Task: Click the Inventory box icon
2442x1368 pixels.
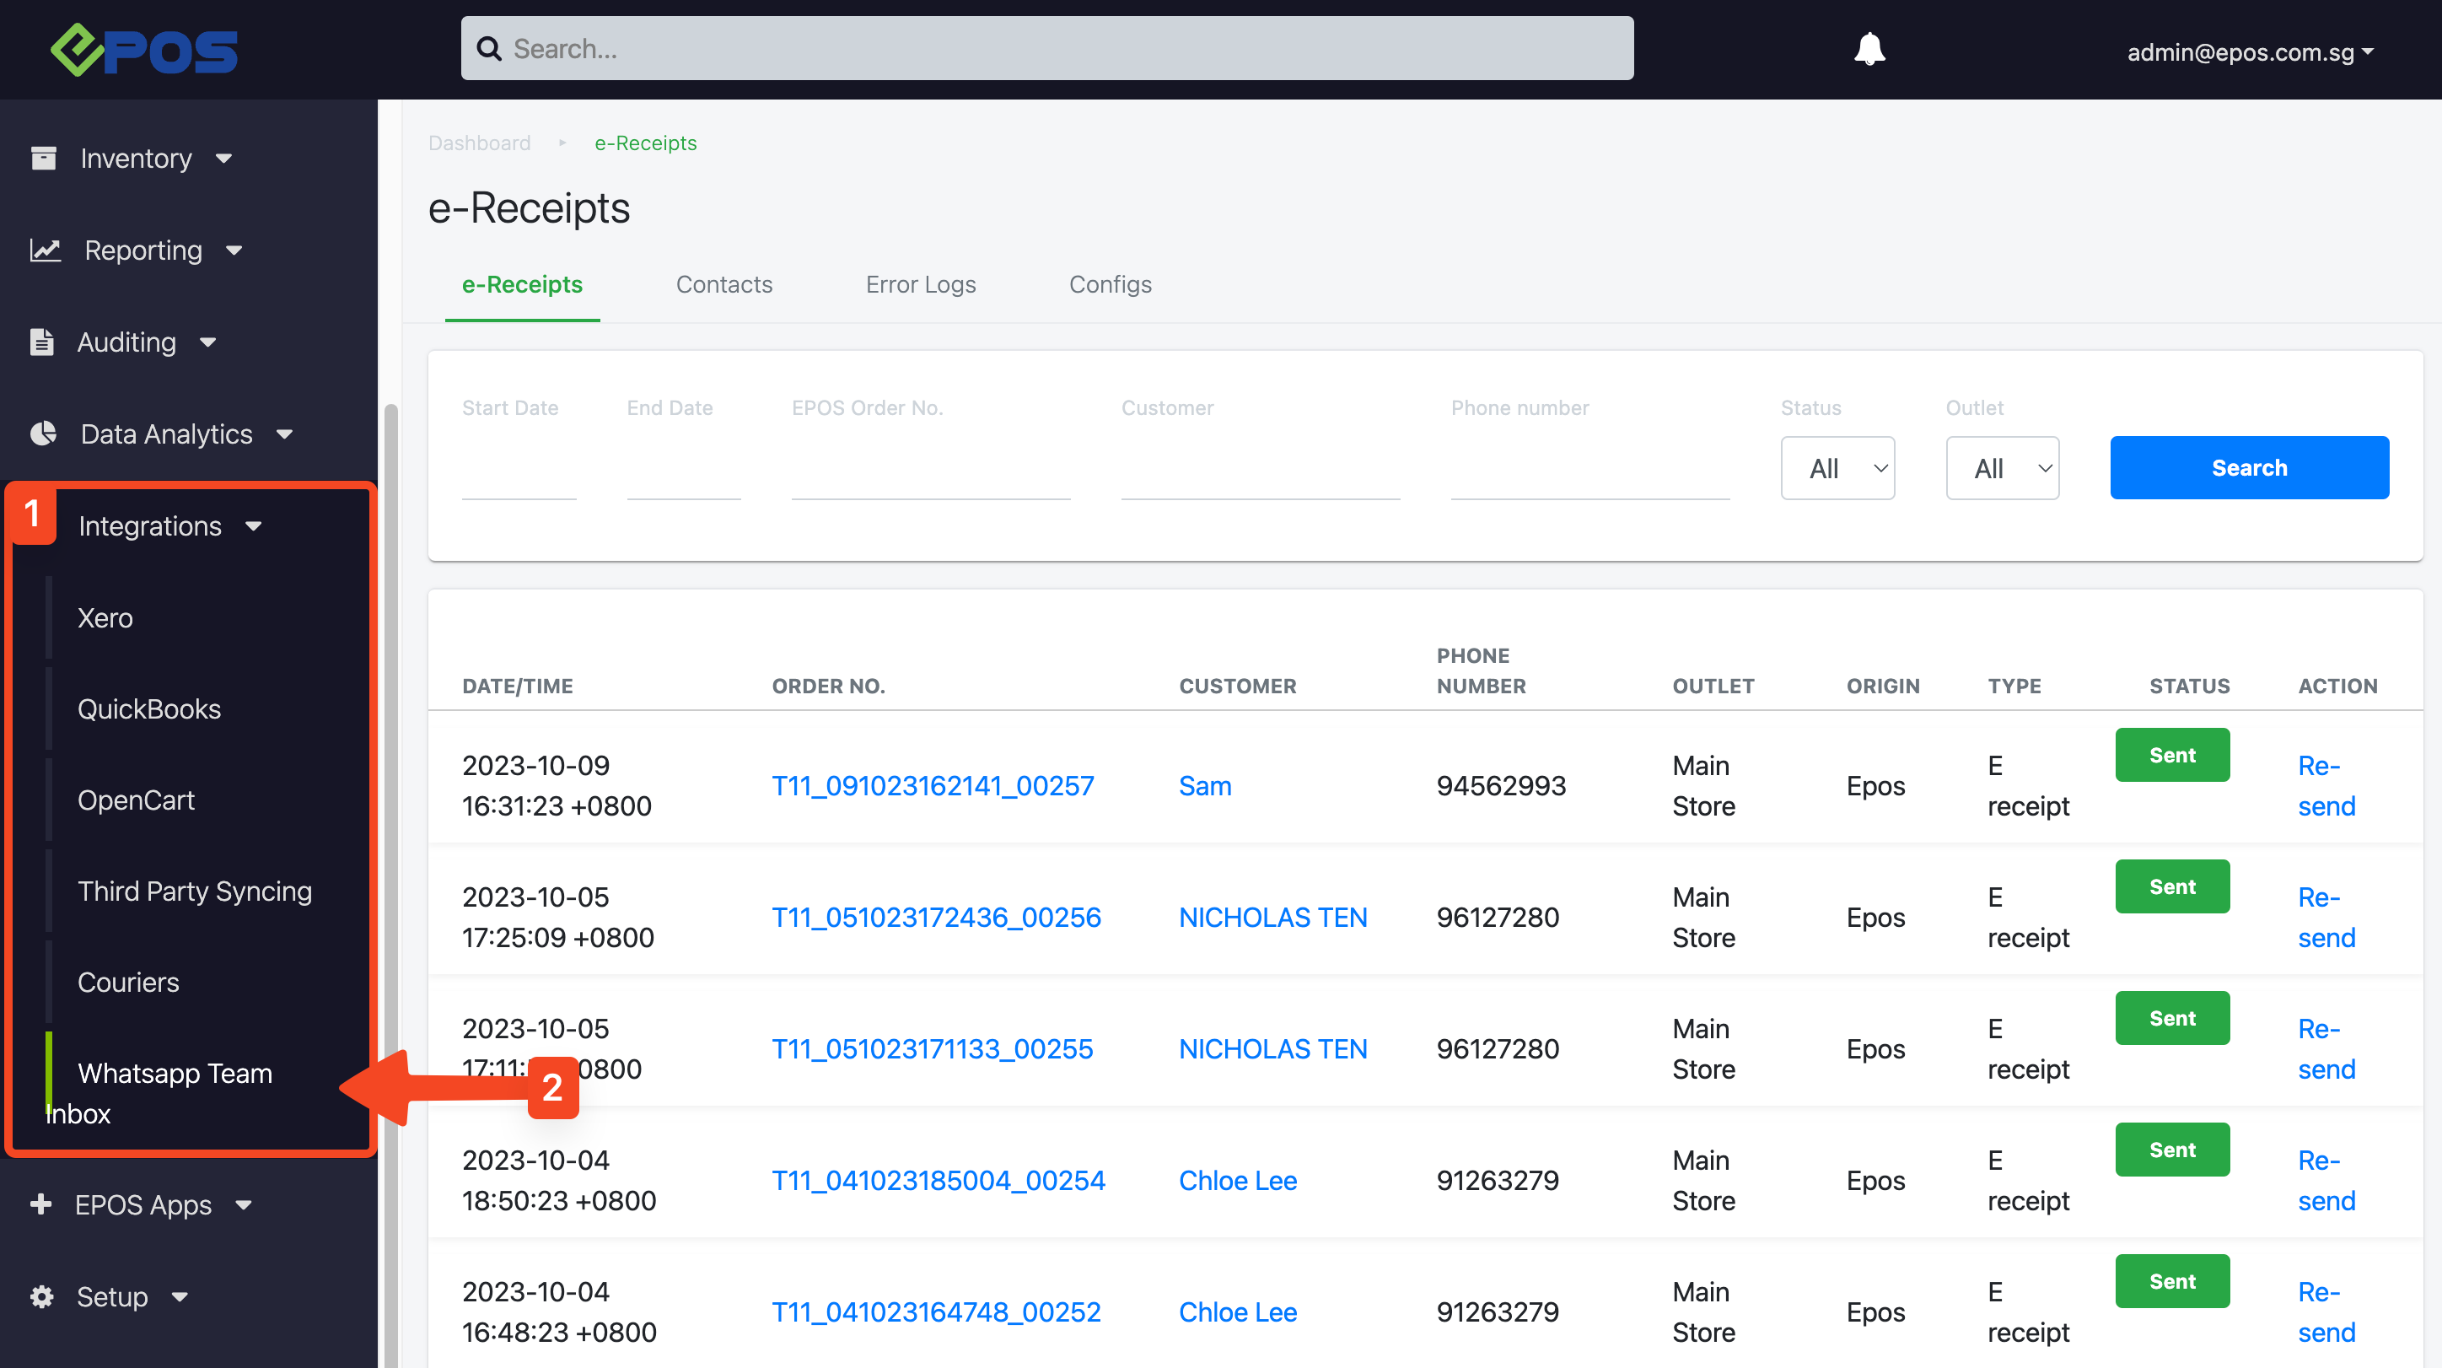Action: point(44,158)
